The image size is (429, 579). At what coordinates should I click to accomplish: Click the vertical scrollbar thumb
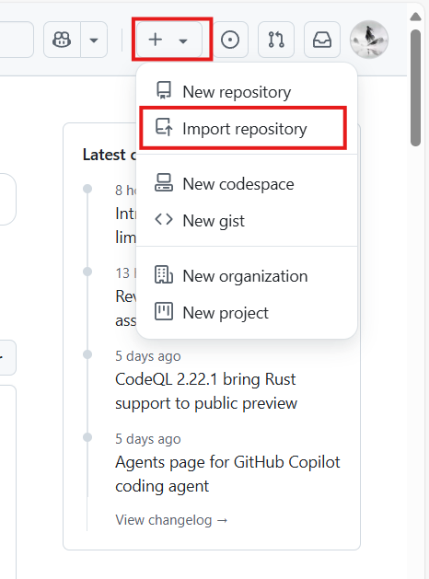pyautogui.click(x=415, y=87)
